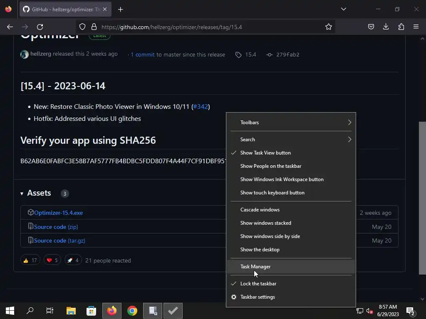426x319 pixels.
Task: Launch Google Chrome from the taskbar
Action: 132,311
